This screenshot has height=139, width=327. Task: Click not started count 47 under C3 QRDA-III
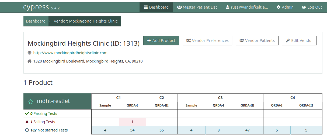tap(248, 130)
